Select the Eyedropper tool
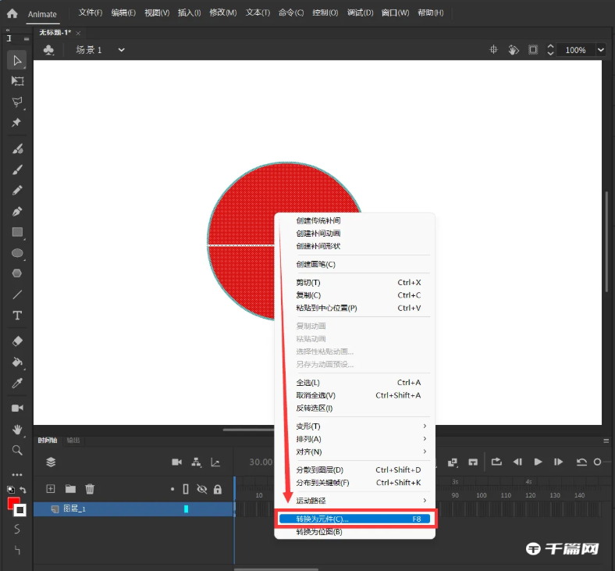Screen dimensions: 615x571 (17, 383)
